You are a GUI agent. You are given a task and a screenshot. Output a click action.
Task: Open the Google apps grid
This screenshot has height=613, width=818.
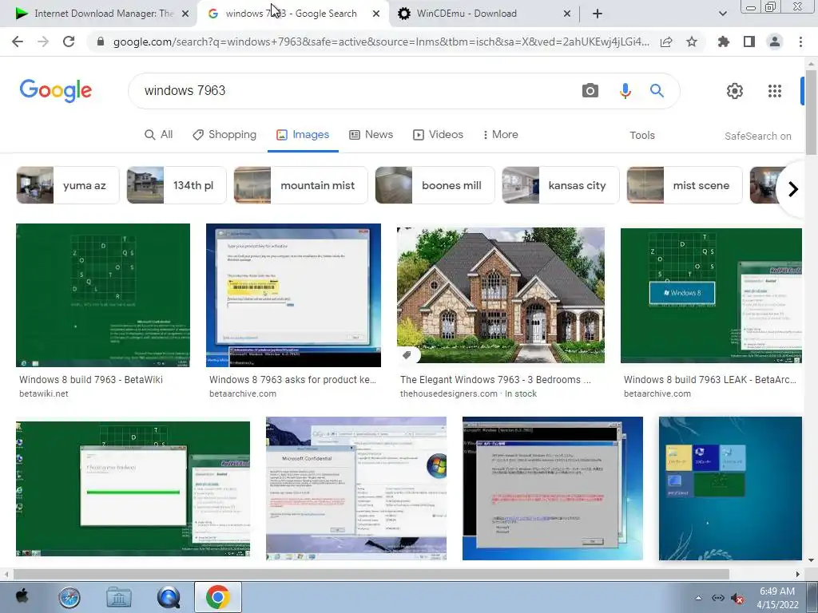pos(775,91)
